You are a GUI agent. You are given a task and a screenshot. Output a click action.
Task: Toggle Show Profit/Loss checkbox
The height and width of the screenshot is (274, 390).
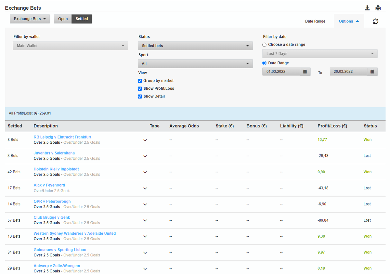tap(140, 88)
